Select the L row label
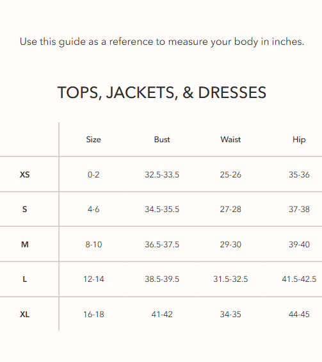 [x=25, y=279]
